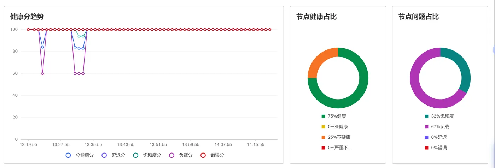The image size is (495, 168).
Task: Click the red 0%错误 legend square
Action: click(x=427, y=148)
